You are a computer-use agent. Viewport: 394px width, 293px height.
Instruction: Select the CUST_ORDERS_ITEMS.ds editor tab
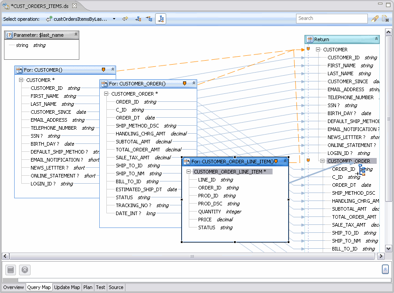[39, 6]
